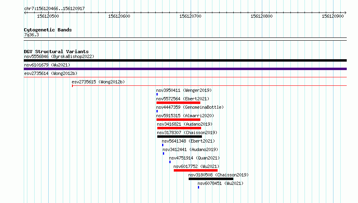Click ruler position 156120500
Screen dimensions: 358x203
pos(48,16)
